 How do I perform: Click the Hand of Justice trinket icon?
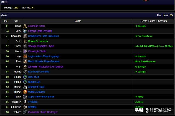(x=25, y=92)
